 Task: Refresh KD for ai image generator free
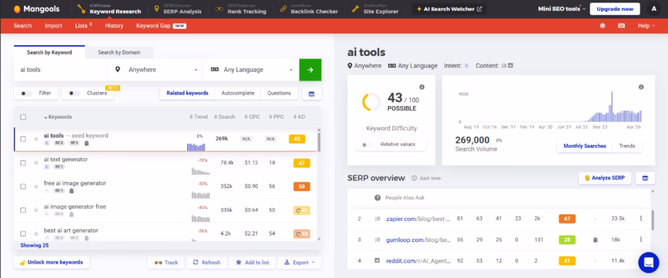click(301, 210)
